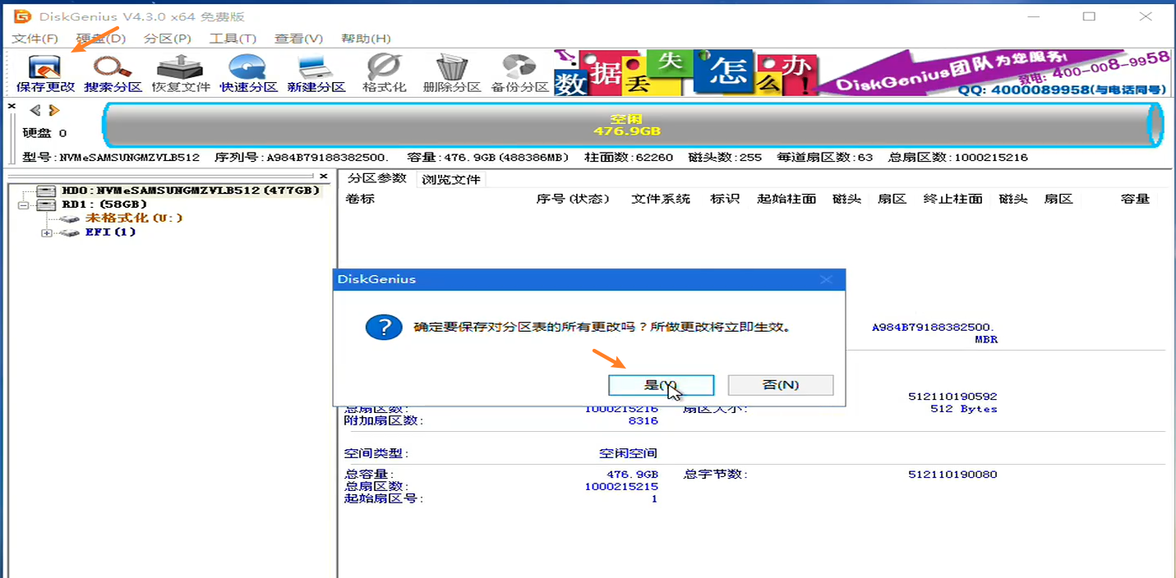The width and height of the screenshot is (1176, 578).
Task: Go to previous disk with left arrow
Action: (x=35, y=110)
